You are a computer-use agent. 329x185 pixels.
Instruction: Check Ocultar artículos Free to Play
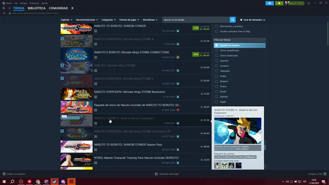[216, 31]
